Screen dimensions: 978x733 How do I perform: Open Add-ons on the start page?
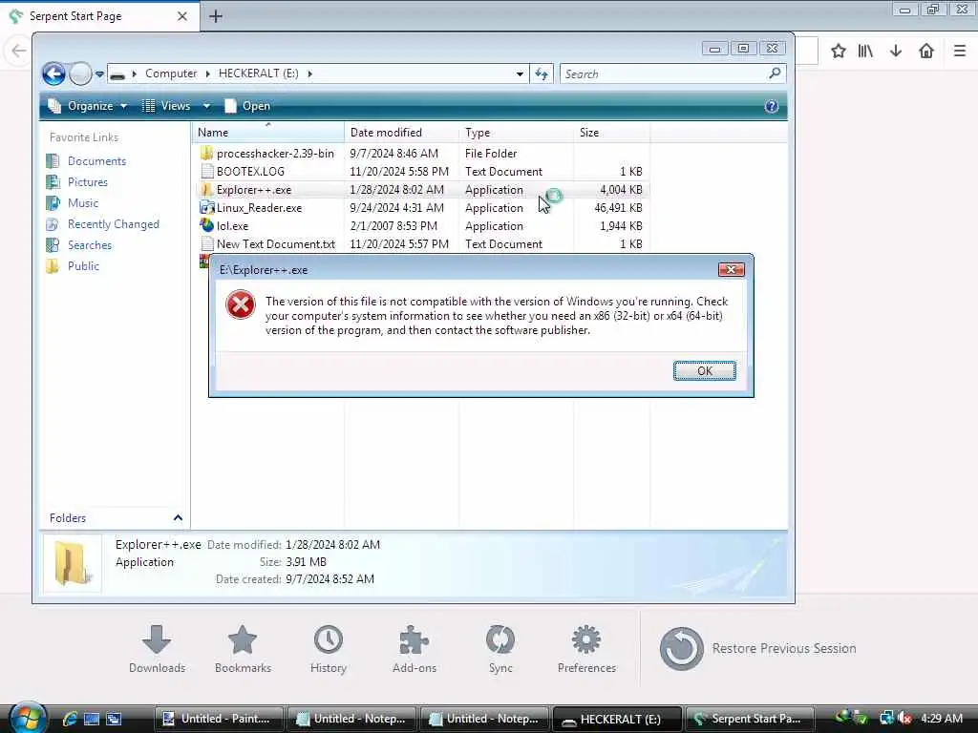point(415,649)
